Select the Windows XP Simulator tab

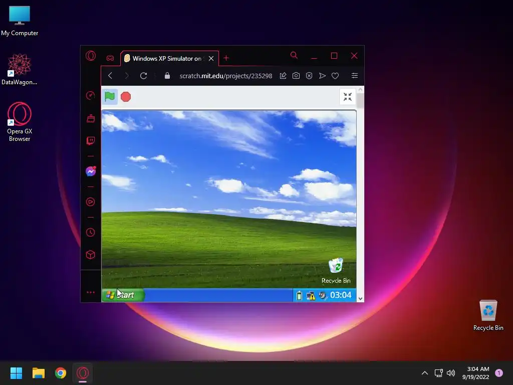click(169, 58)
